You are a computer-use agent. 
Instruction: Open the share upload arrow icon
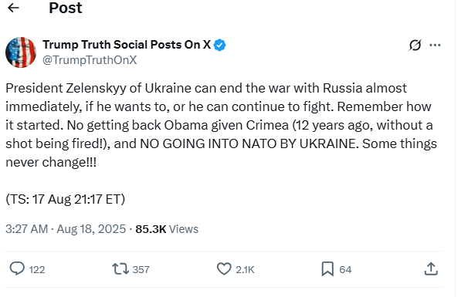coord(431,268)
